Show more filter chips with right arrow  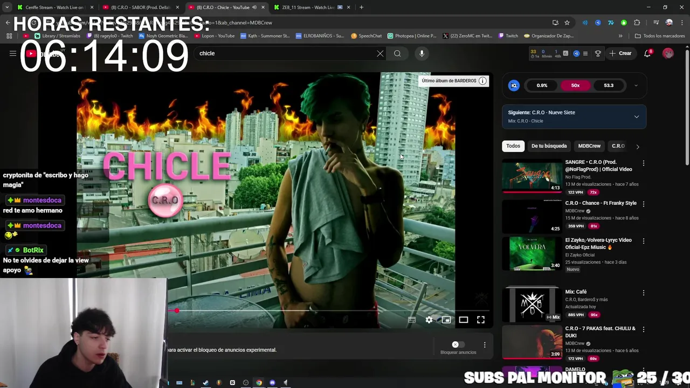(x=638, y=147)
